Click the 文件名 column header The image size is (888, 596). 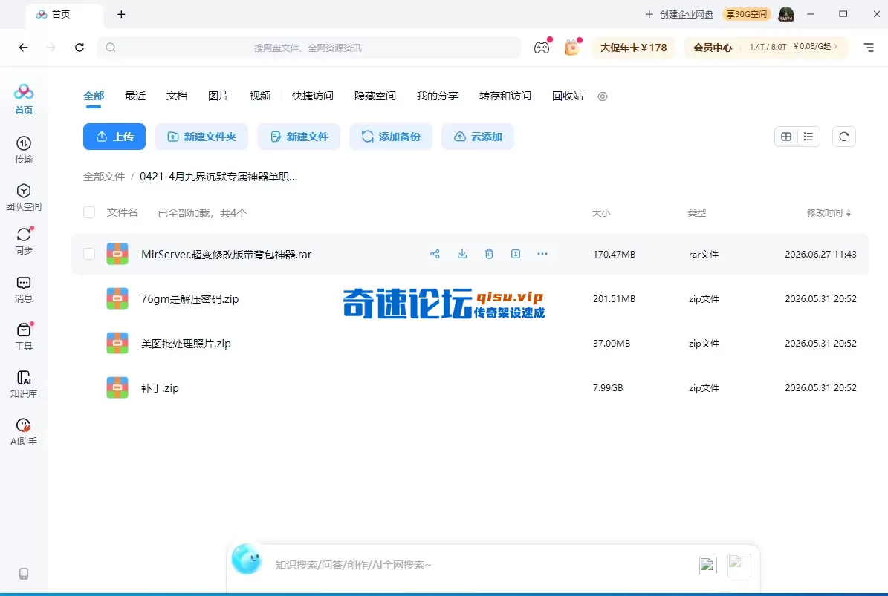coord(123,212)
